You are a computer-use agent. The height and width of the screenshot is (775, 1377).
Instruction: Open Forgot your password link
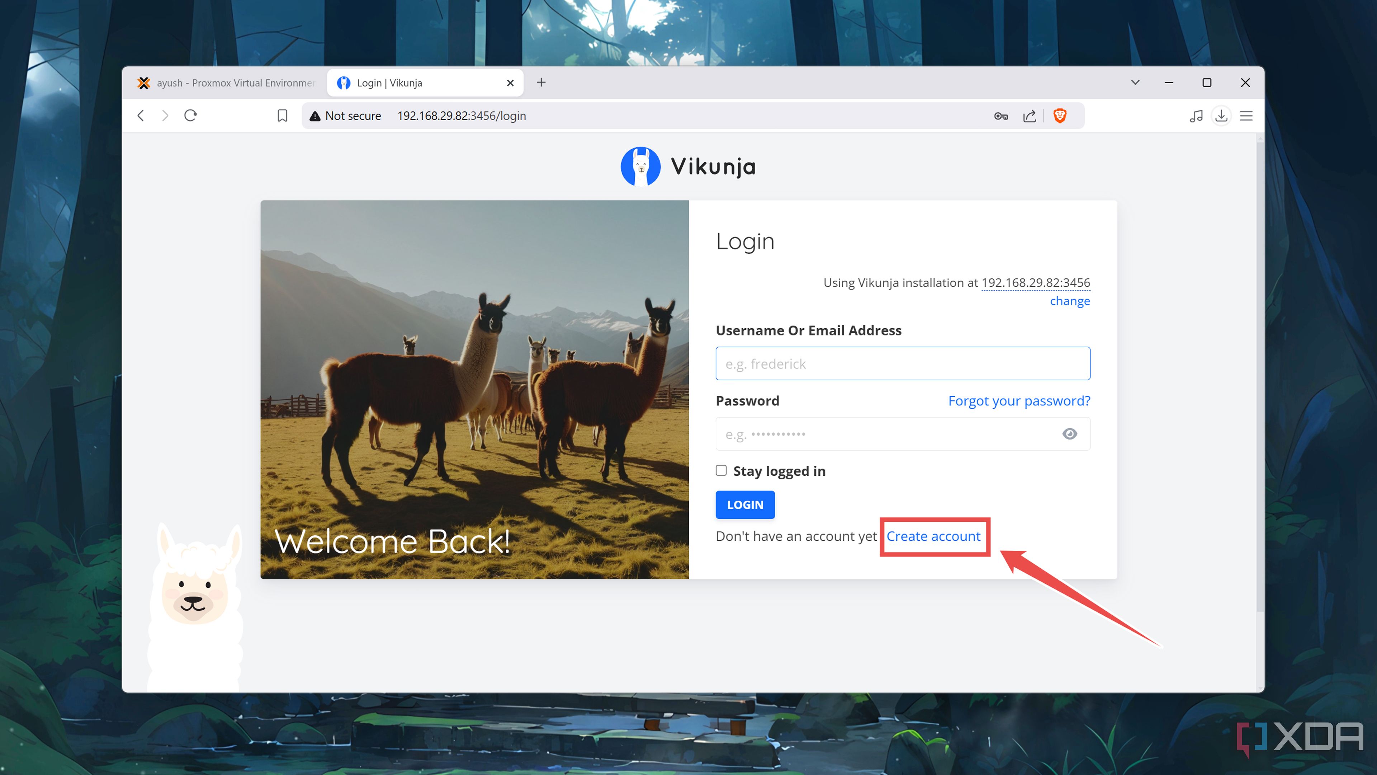(1019, 400)
